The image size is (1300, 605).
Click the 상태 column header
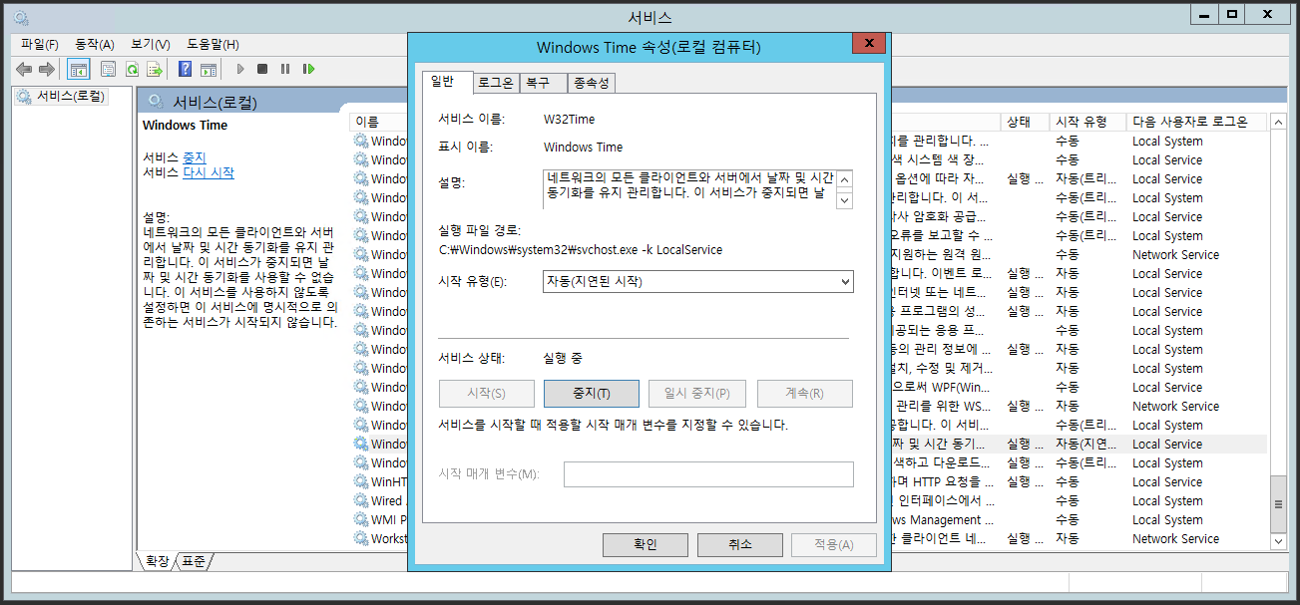1025,122
